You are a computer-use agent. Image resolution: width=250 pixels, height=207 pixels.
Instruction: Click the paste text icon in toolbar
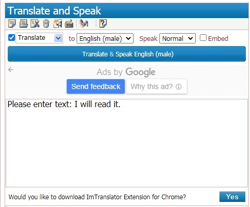coord(23,23)
